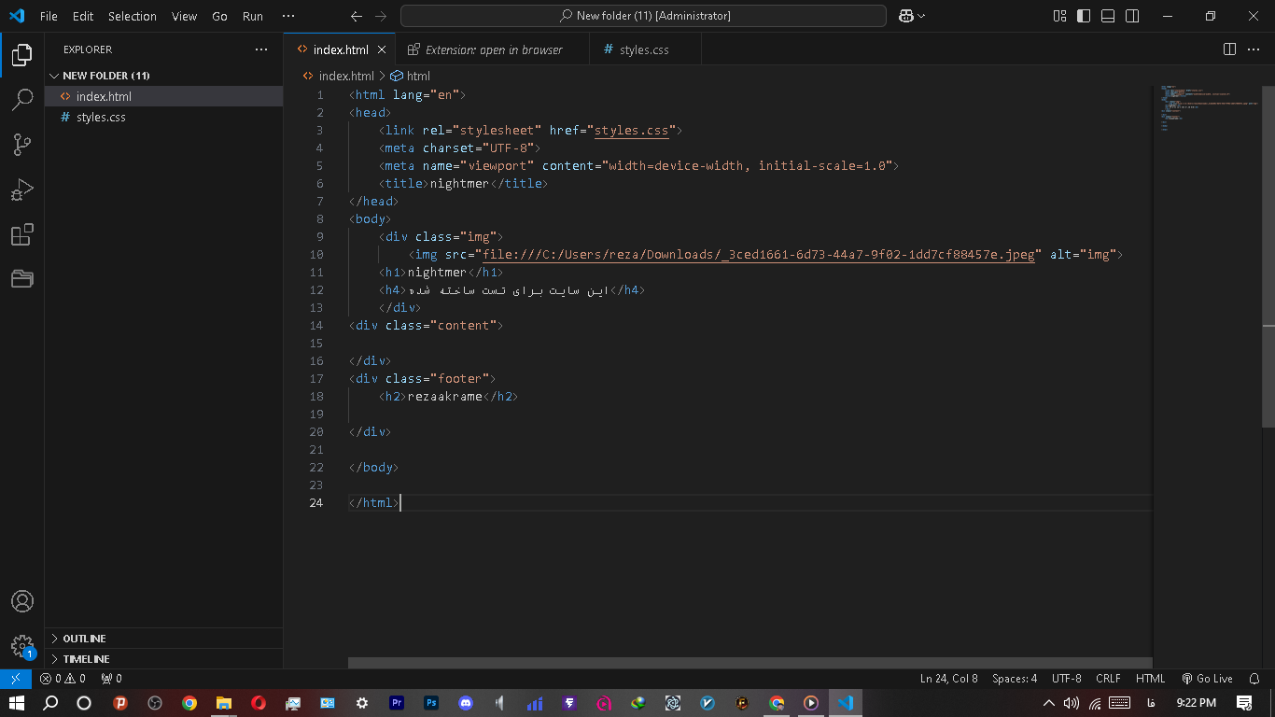The image size is (1275, 717).
Task: Open the Run and Debug view
Action: (x=22, y=190)
